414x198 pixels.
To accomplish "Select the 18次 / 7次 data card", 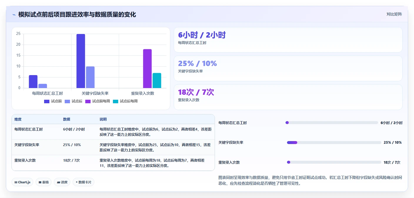I will (288, 97).
